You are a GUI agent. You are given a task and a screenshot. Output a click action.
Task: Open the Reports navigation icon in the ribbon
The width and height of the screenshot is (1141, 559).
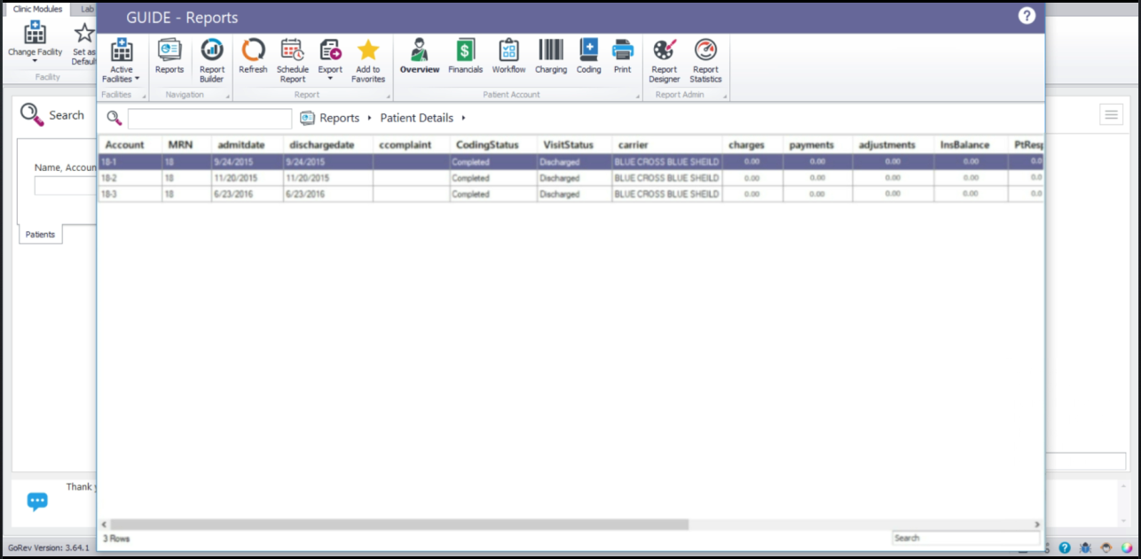click(169, 57)
